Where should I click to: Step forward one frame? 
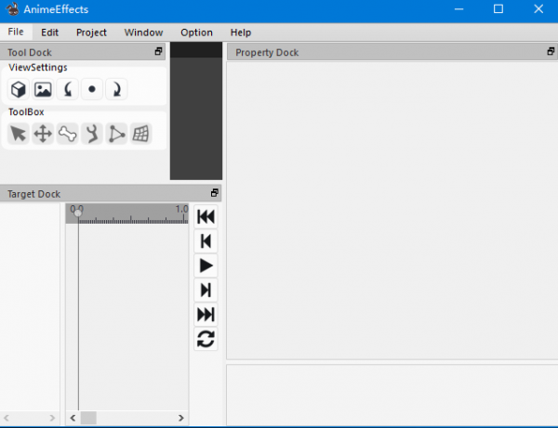206,291
